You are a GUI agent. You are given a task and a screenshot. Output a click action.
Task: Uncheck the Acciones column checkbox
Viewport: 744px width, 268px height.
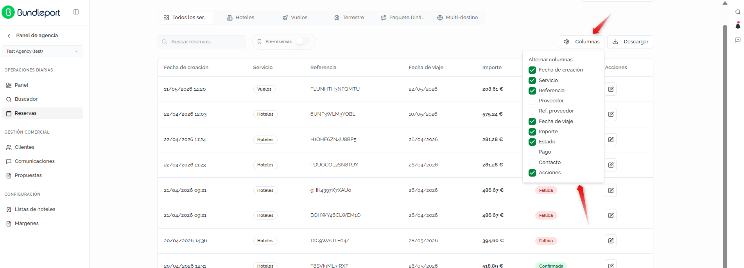point(532,173)
